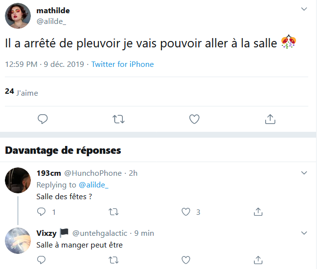Reply to Vixzy's comment
321x269 pixels.
tap(42, 260)
